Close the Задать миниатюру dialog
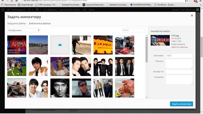Viewport: 203px width, 114px height. (192, 16)
